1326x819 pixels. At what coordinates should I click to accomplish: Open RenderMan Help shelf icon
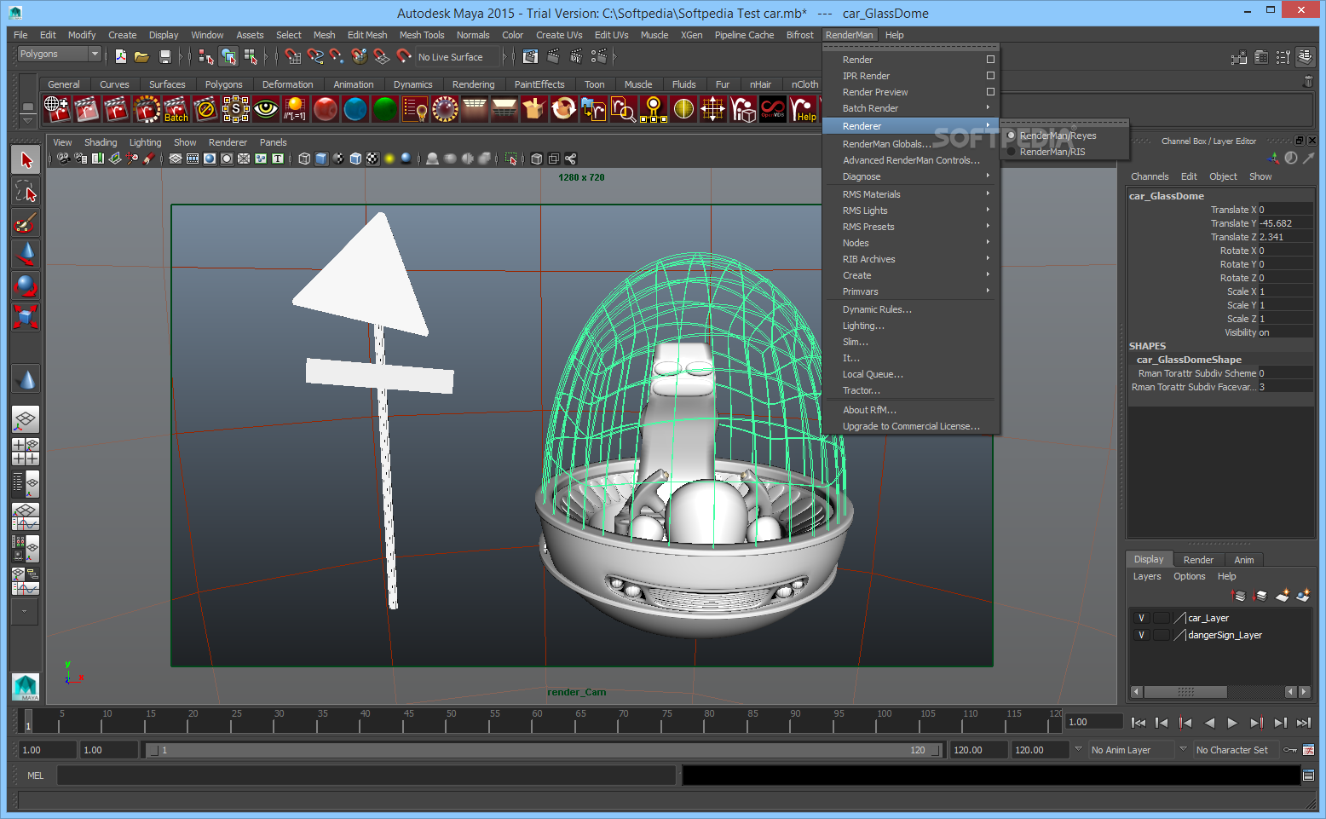click(803, 109)
